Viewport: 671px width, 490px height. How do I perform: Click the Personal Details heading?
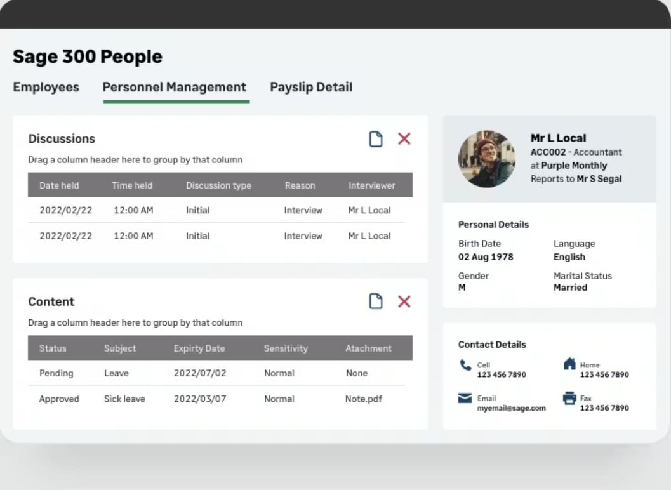tap(493, 225)
